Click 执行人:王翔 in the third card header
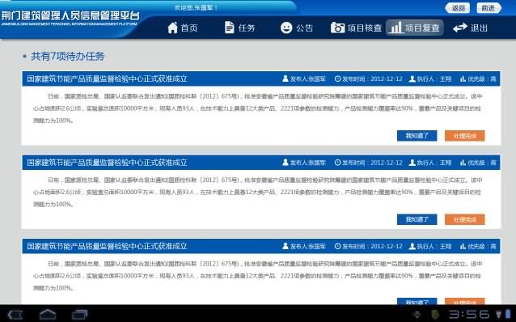Image resolution: width=516 pixels, height=322 pixels. point(429,246)
